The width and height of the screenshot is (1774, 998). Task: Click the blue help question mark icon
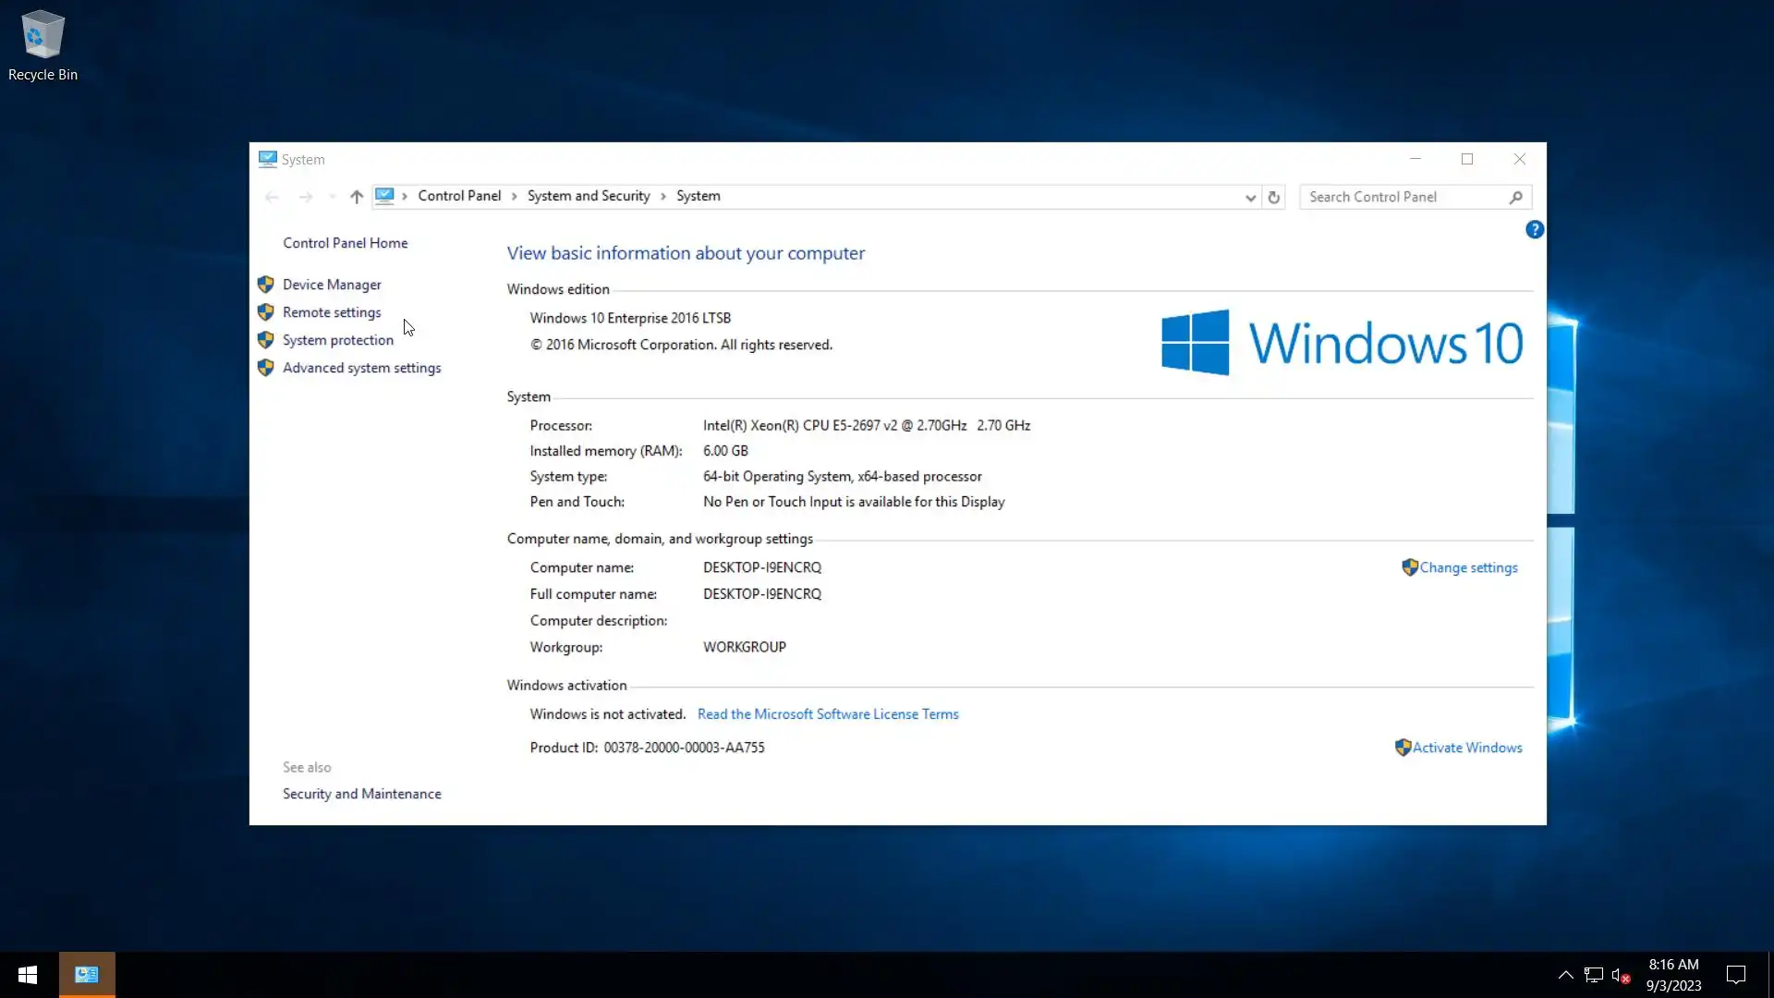tap(1534, 230)
